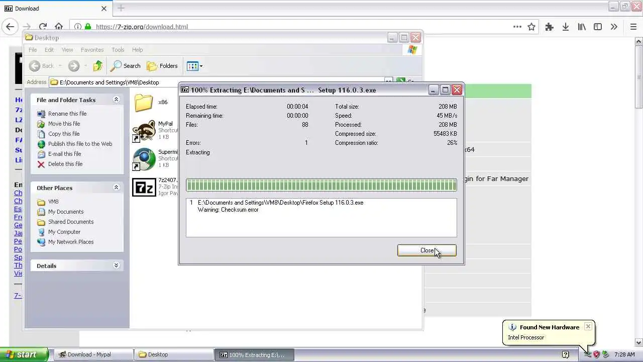Open Explorer Help menu
643x362 pixels.
tap(138, 50)
